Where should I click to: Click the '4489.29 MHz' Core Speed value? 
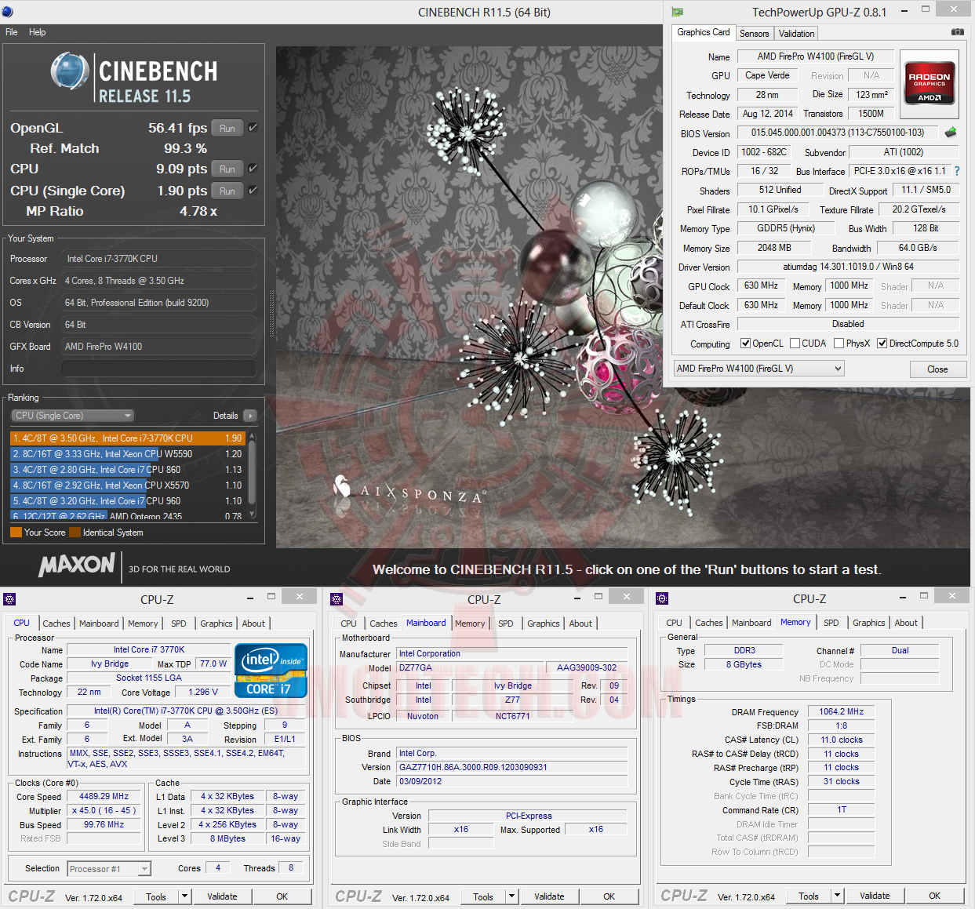(x=104, y=796)
